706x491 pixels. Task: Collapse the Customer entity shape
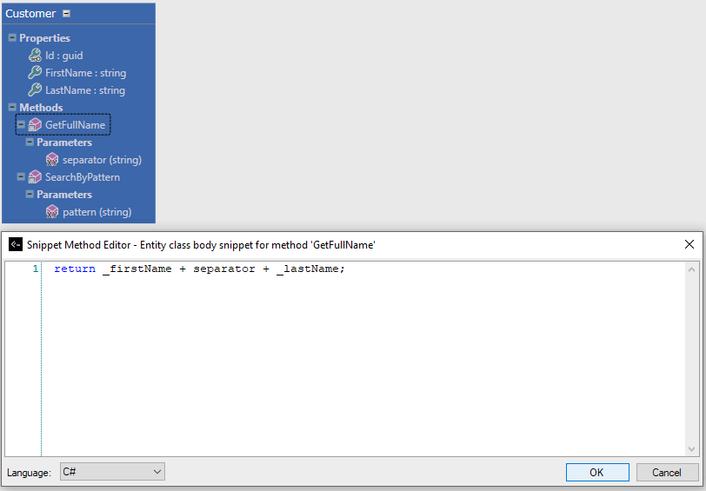pyautogui.click(x=67, y=14)
